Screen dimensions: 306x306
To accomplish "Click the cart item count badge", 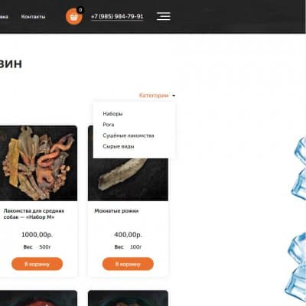I will pyautogui.click(x=80, y=10).
